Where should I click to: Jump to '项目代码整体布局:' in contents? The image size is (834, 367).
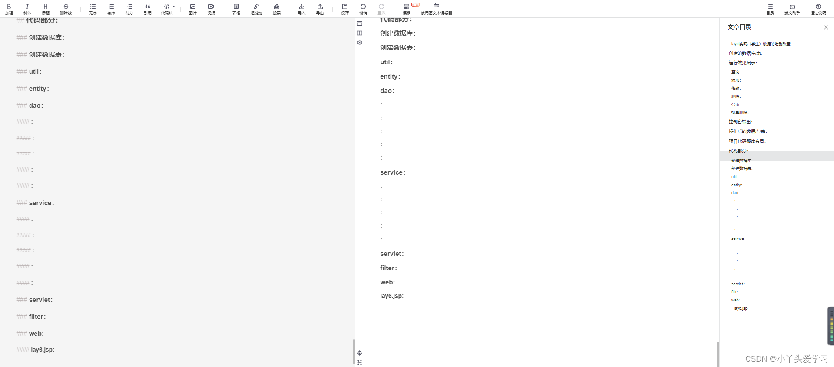tap(747, 142)
